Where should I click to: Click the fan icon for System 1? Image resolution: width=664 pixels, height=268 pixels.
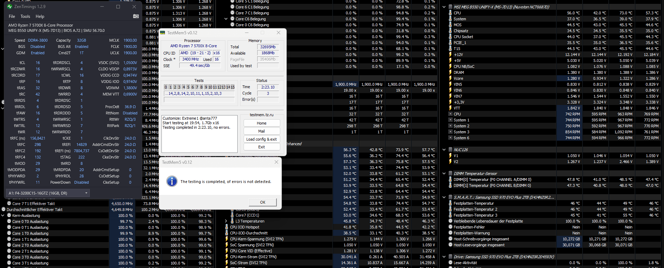(x=450, y=120)
